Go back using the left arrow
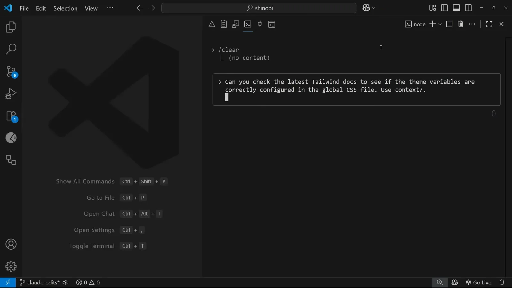512x288 pixels. coord(140,8)
